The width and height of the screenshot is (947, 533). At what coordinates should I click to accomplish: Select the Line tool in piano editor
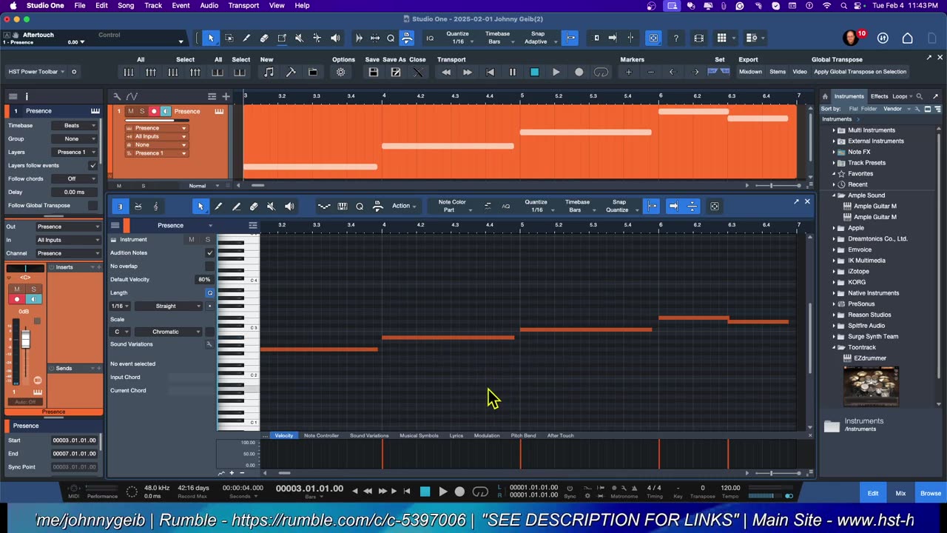(x=236, y=207)
